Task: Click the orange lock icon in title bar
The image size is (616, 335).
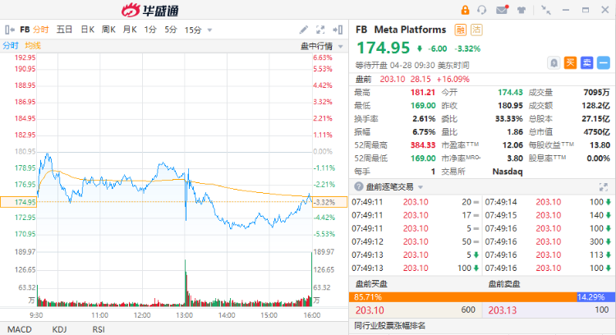Action: tap(465, 10)
